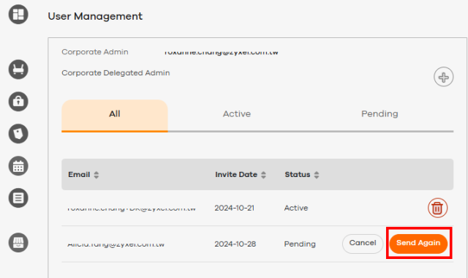Add a Corporate Delegated Admin with plus icon
The image size is (468, 278).
pyautogui.click(x=444, y=77)
